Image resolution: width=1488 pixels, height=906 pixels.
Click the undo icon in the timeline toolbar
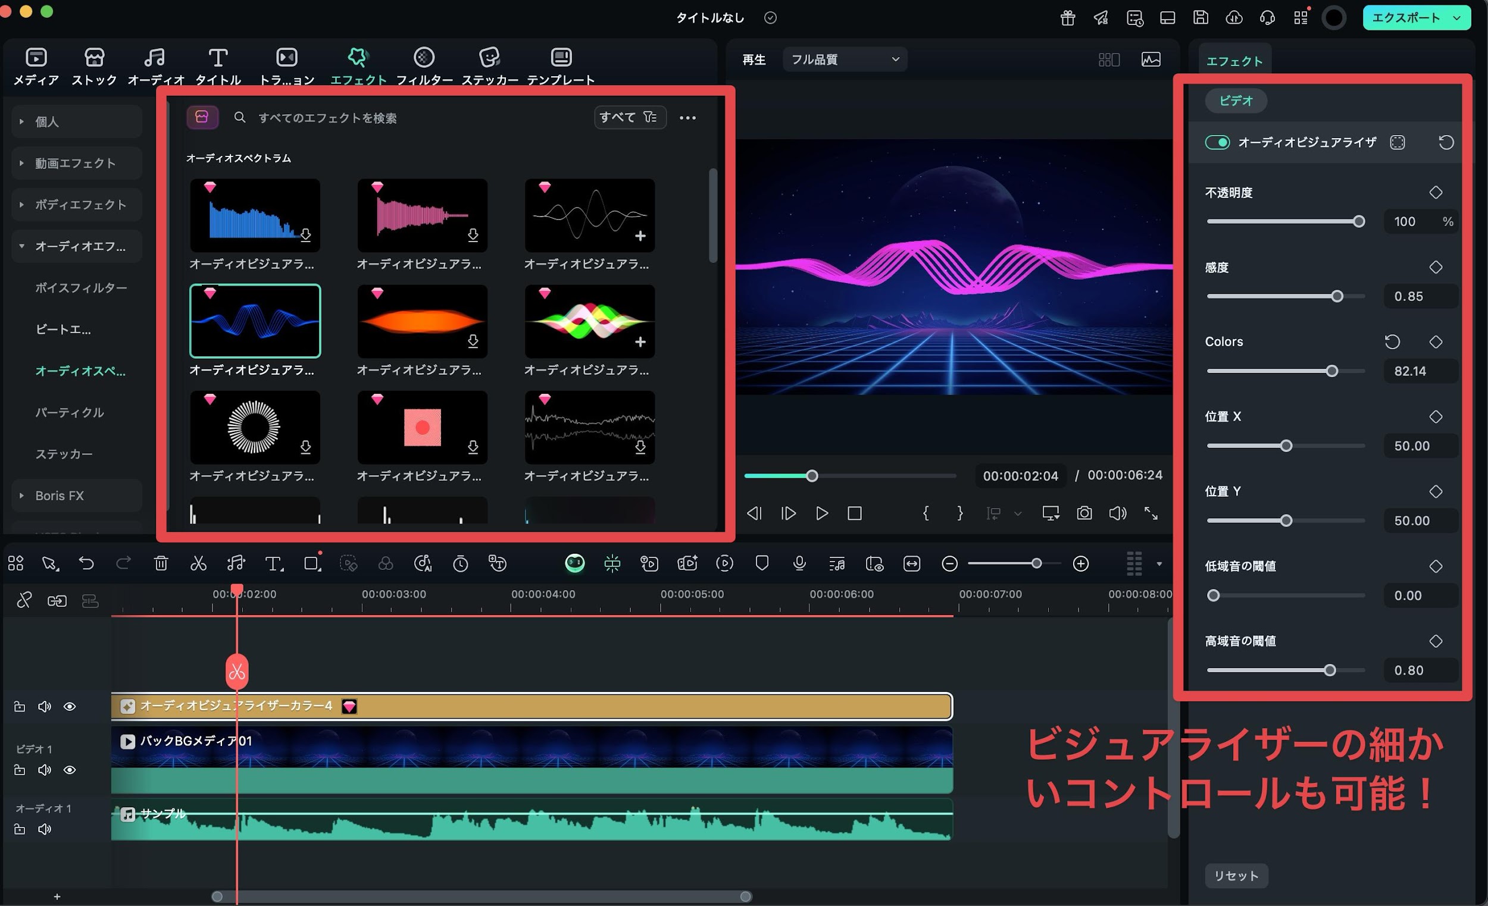[x=86, y=563]
